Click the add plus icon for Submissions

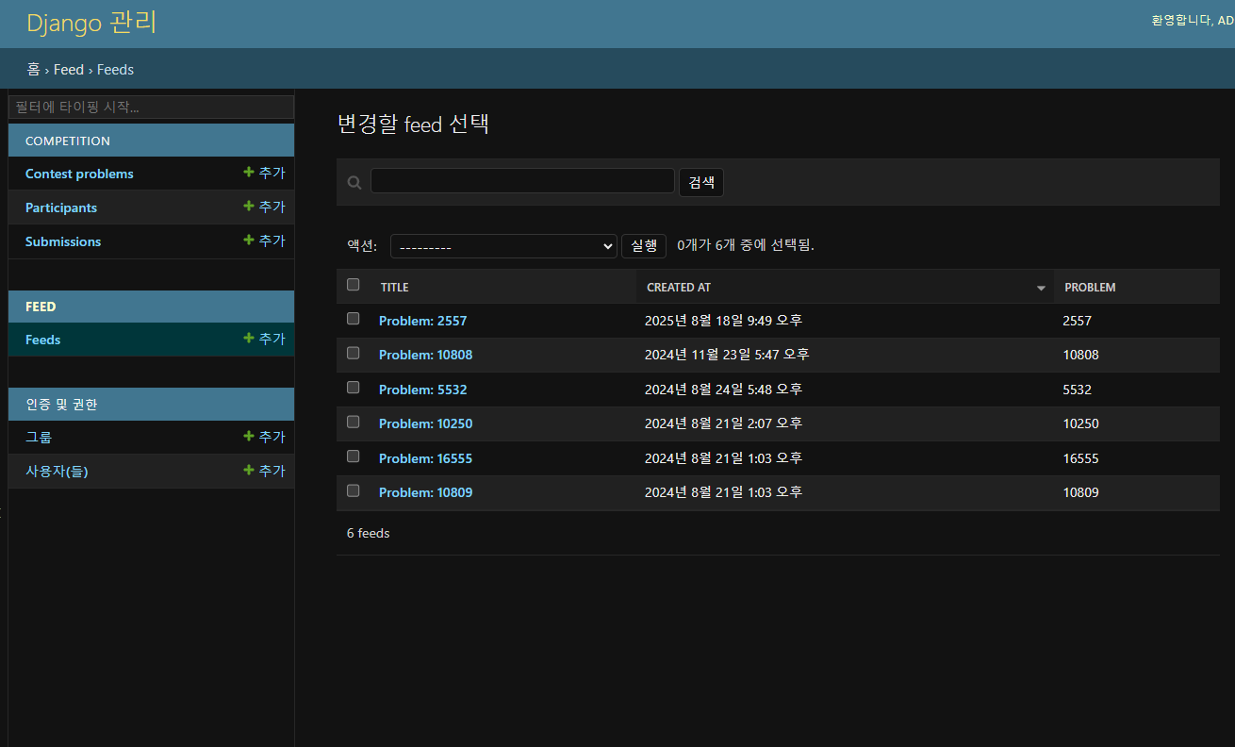(249, 241)
